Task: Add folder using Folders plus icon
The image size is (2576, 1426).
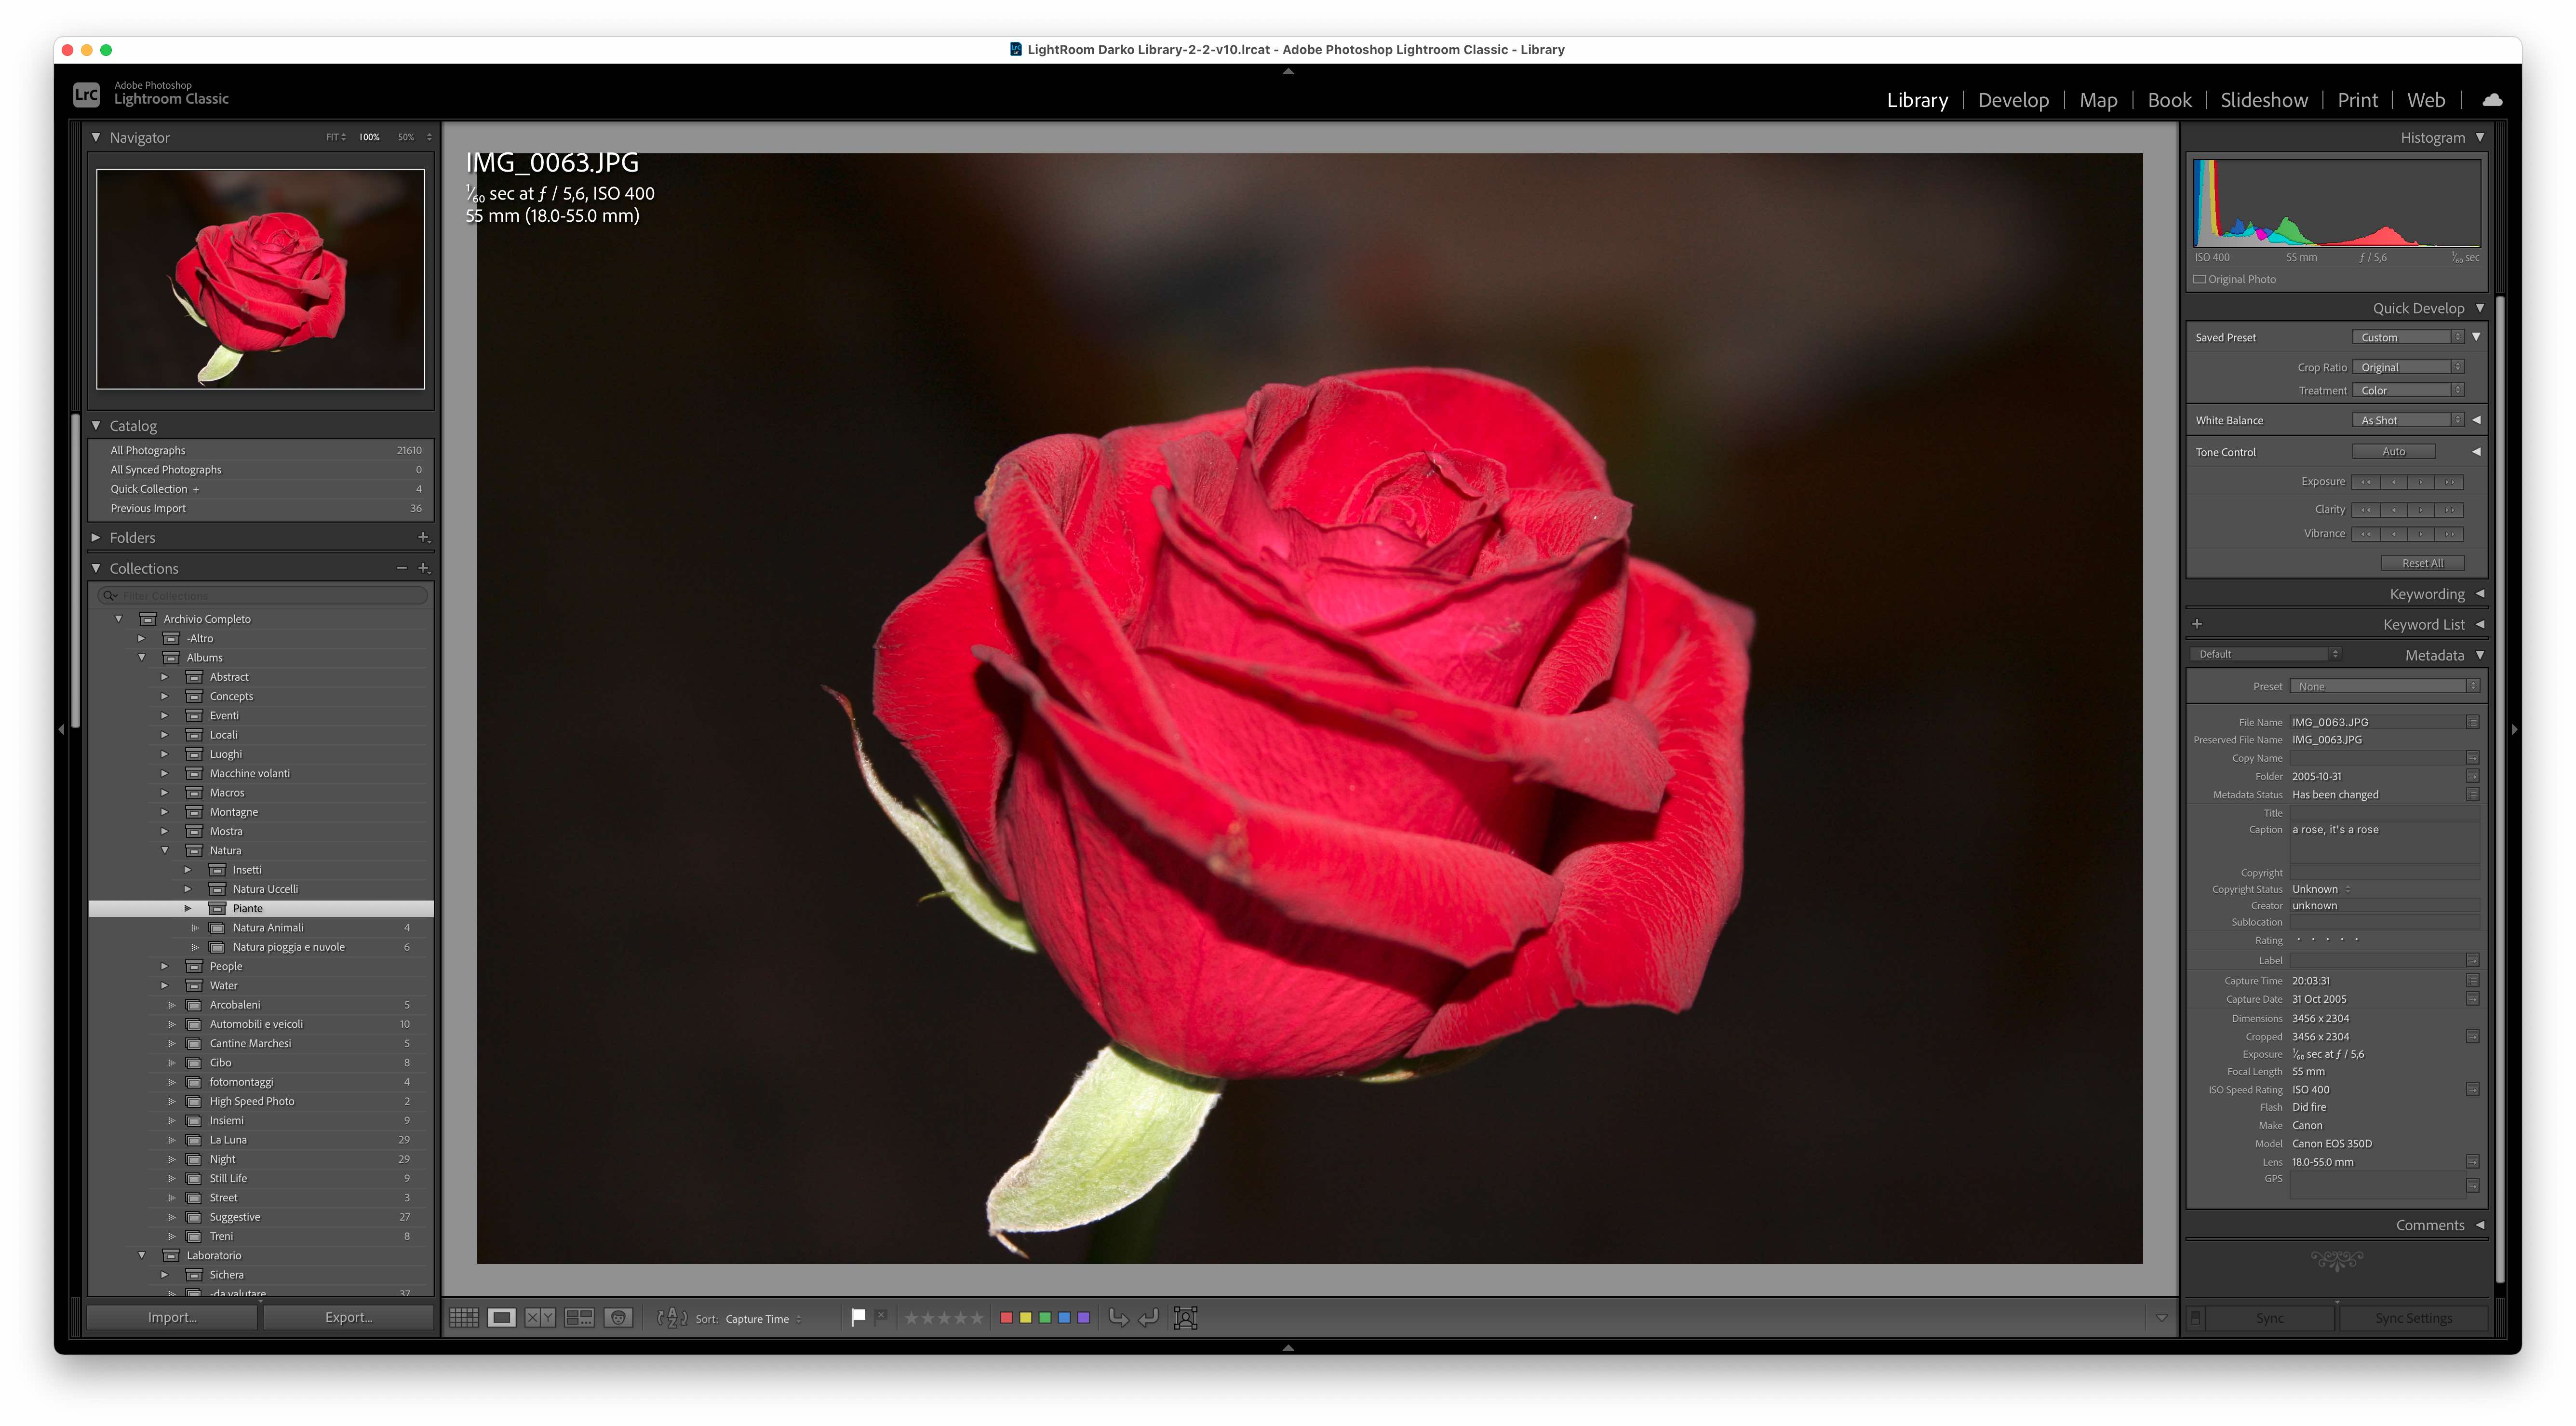Action: (x=424, y=537)
